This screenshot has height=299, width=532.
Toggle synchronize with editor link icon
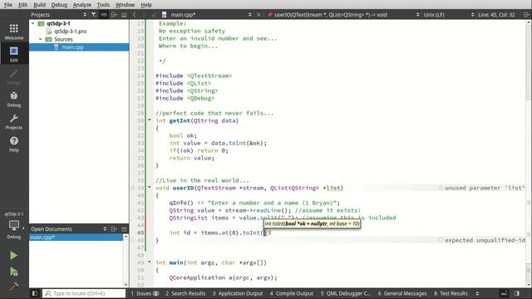click(x=104, y=15)
